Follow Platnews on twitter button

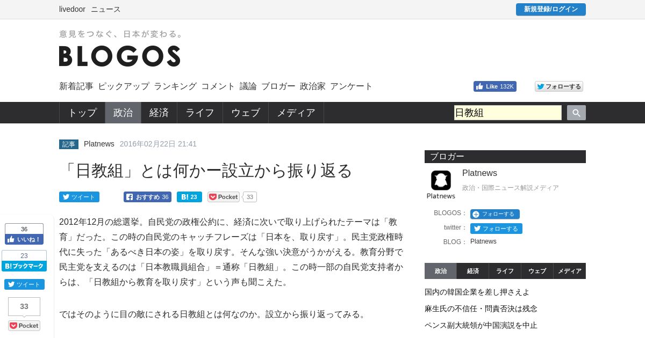[x=496, y=229]
